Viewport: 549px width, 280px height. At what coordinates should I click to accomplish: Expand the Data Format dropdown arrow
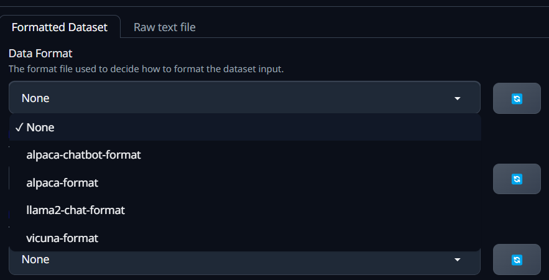(458, 98)
